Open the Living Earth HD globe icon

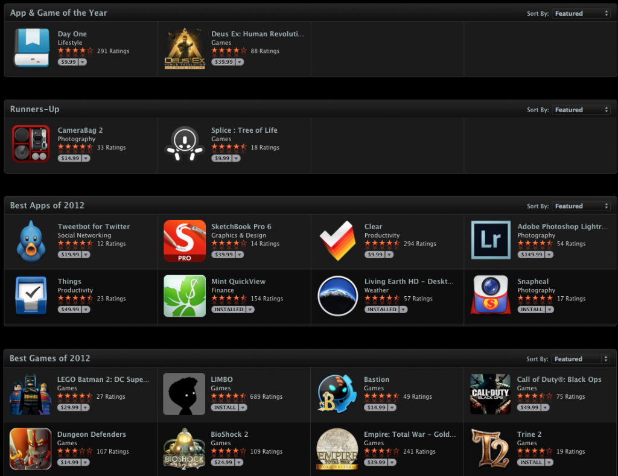338,296
